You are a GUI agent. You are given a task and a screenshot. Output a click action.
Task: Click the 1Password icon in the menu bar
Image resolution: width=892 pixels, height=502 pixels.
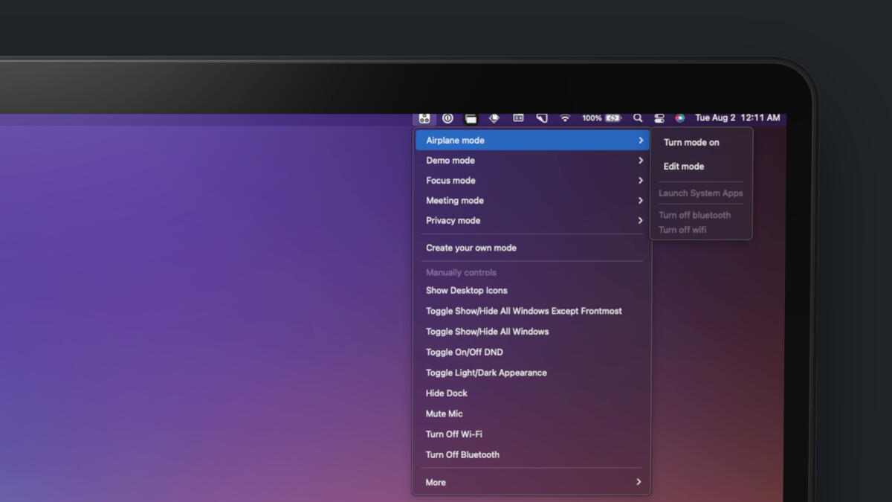pyautogui.click(x=447, y=118)
